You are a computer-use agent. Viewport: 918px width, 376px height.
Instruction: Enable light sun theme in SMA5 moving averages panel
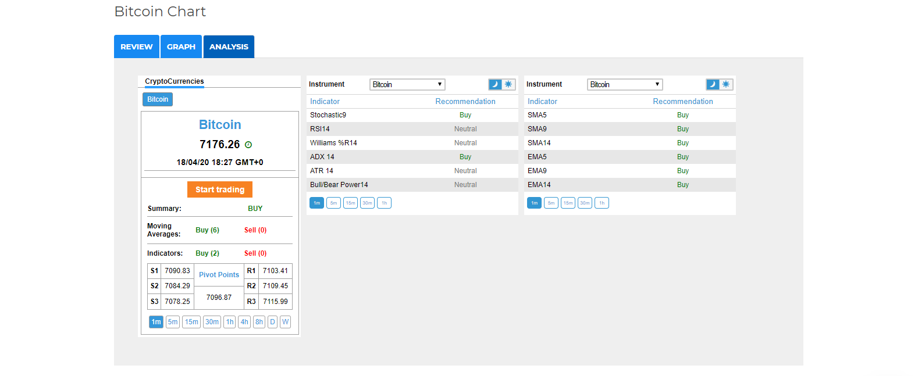coord(726,84)
